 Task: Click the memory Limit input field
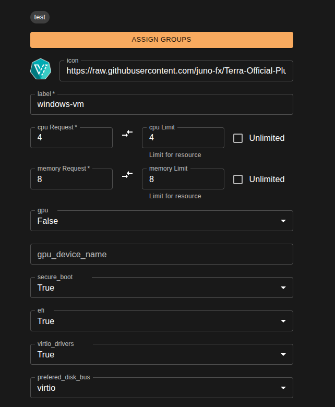tap(183, 179)
